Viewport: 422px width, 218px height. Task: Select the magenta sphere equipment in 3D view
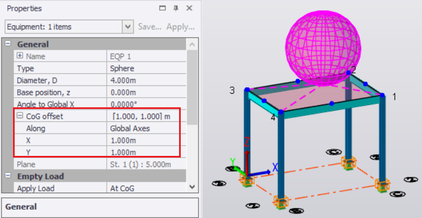coord(323,46)
